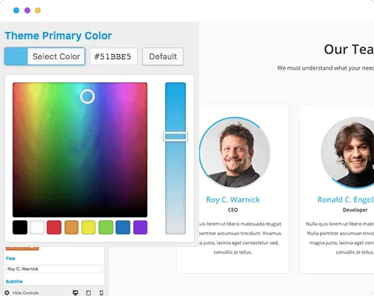Switch to desktop preview icon
374x296 pixels.
tap(76, 293)
